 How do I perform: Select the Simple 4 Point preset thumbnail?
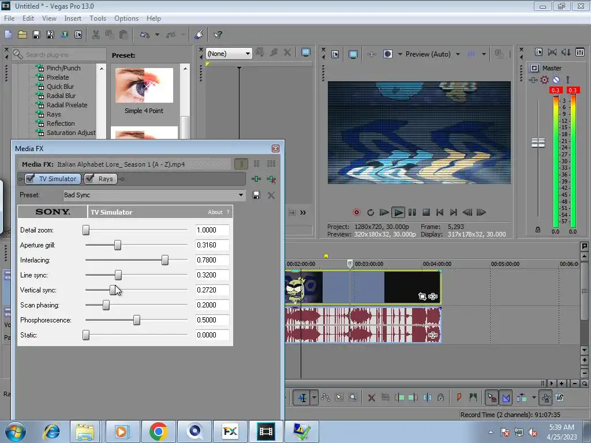144,85
